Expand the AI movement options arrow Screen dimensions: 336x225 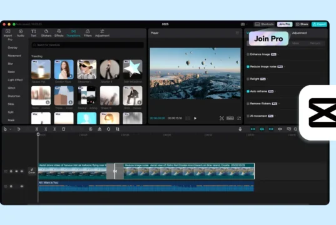(275, 116)
